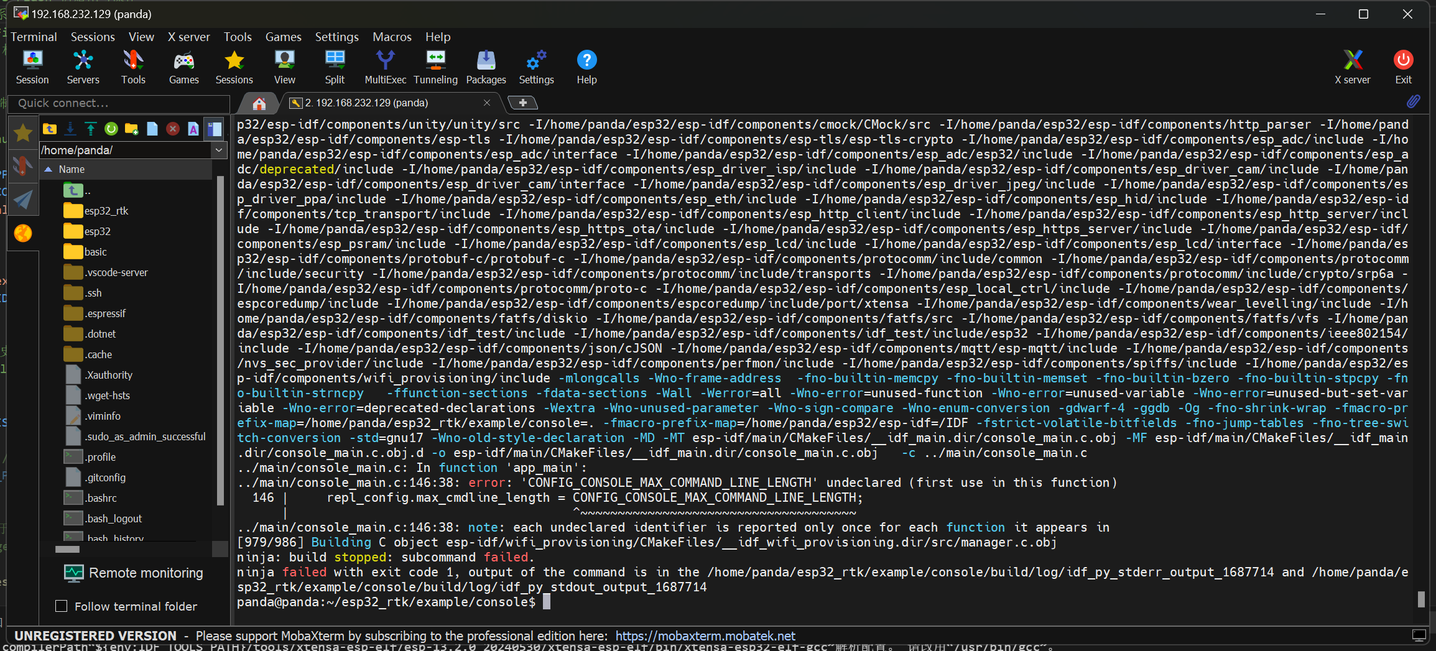The height and width of the screenshot is (651, 1436).
Task: Download selected files with blue arrow icon
Action: pyautogui.click(x=70, y=129)
